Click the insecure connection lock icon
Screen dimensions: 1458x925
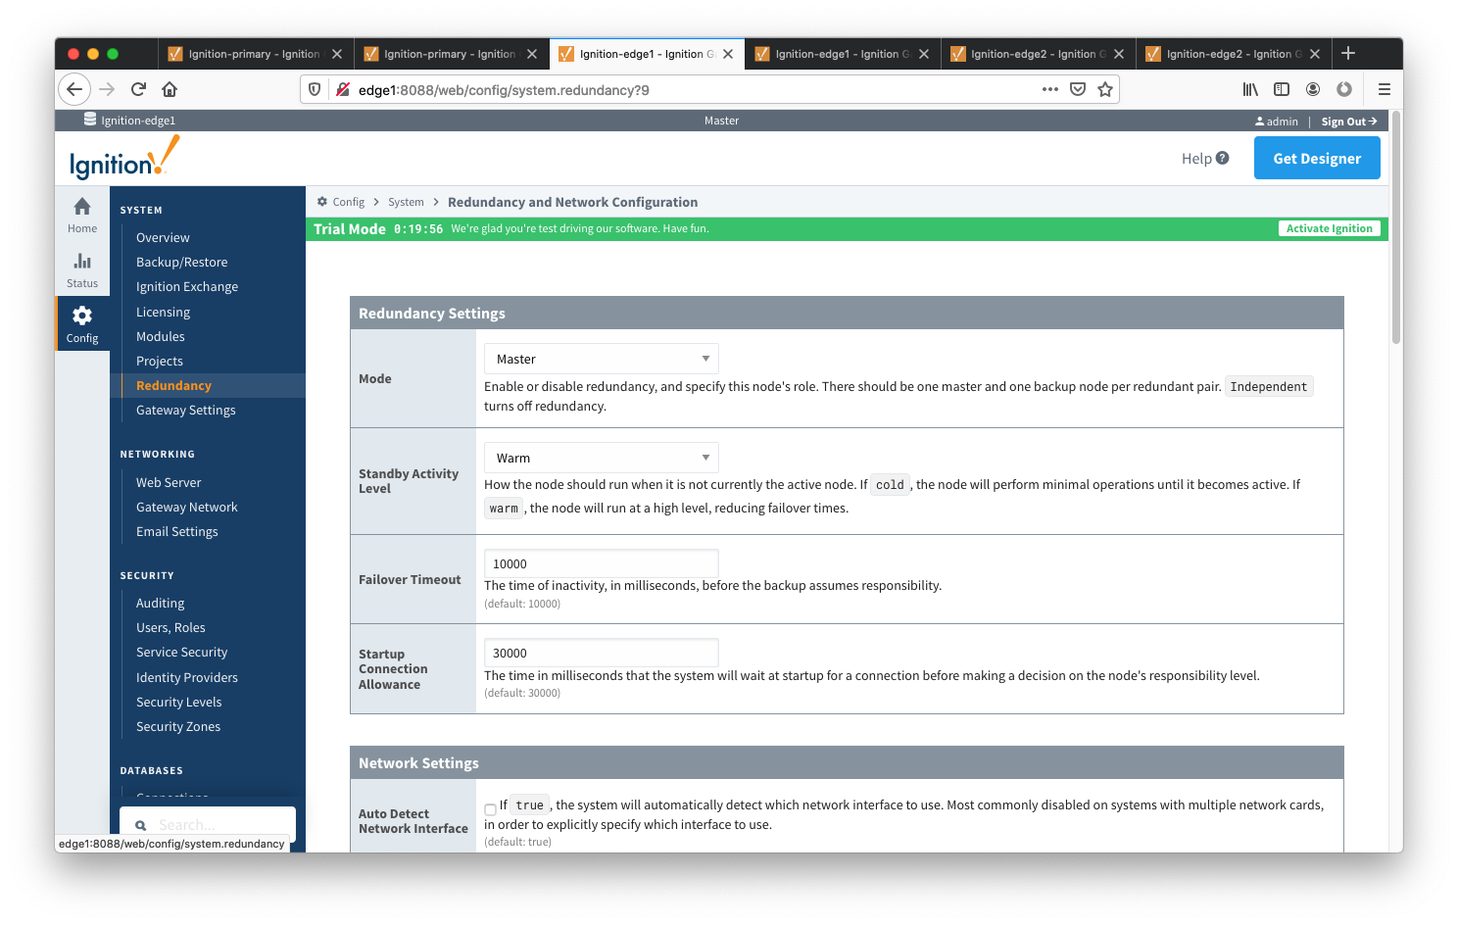pyautogui.click(x=343, y=89)
